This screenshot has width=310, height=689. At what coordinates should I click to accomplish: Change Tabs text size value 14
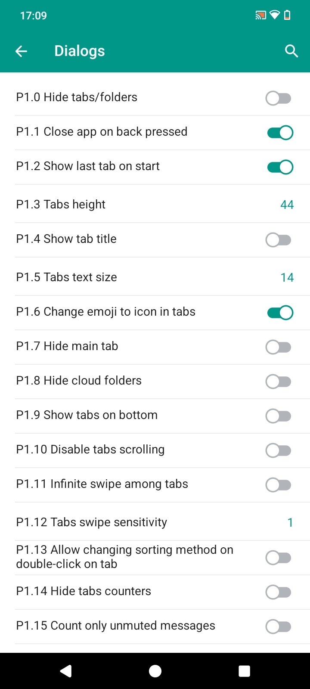[x=287, y=277]
